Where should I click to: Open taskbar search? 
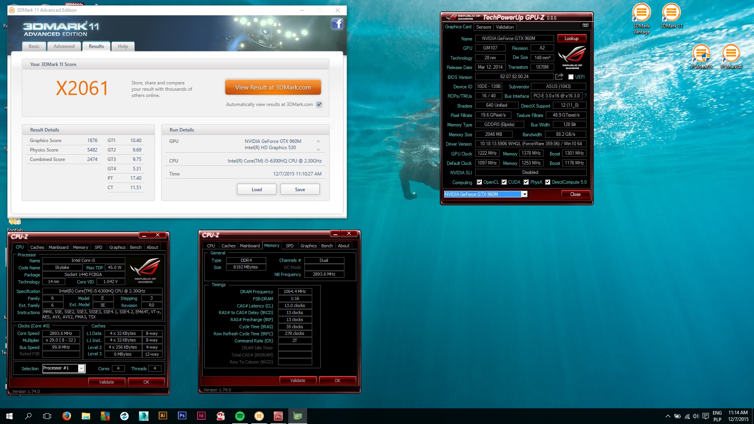point(28,416)
